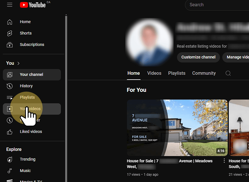Image resolution: width=249 pixels, height=182 pixels.
Task: Select the channel Home tab
Action: pos(133,73)
